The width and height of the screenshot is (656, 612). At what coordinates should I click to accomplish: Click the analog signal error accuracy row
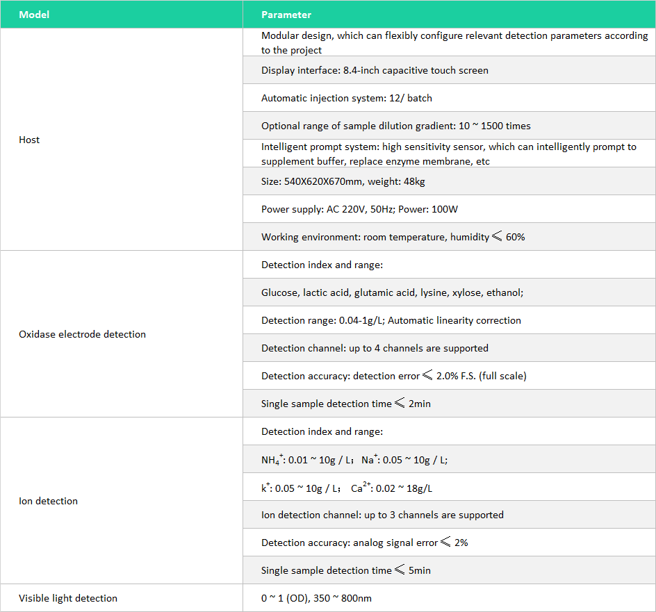[364, 543]
